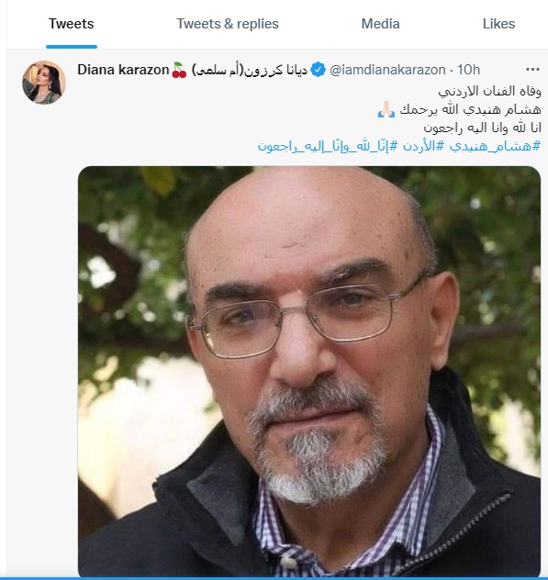Viewport: 548px width, 580px height.
Task: Open the #إنّا_لله_وإنّا_إليه_راجعون hashtag
Action: coord(328,146)
